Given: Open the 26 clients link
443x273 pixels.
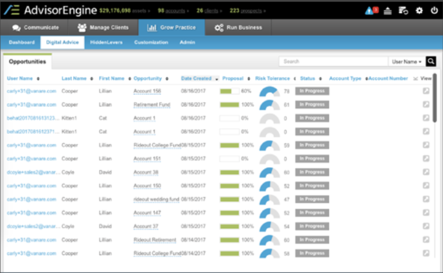Looking at the screenshot, I should [210, 11].
